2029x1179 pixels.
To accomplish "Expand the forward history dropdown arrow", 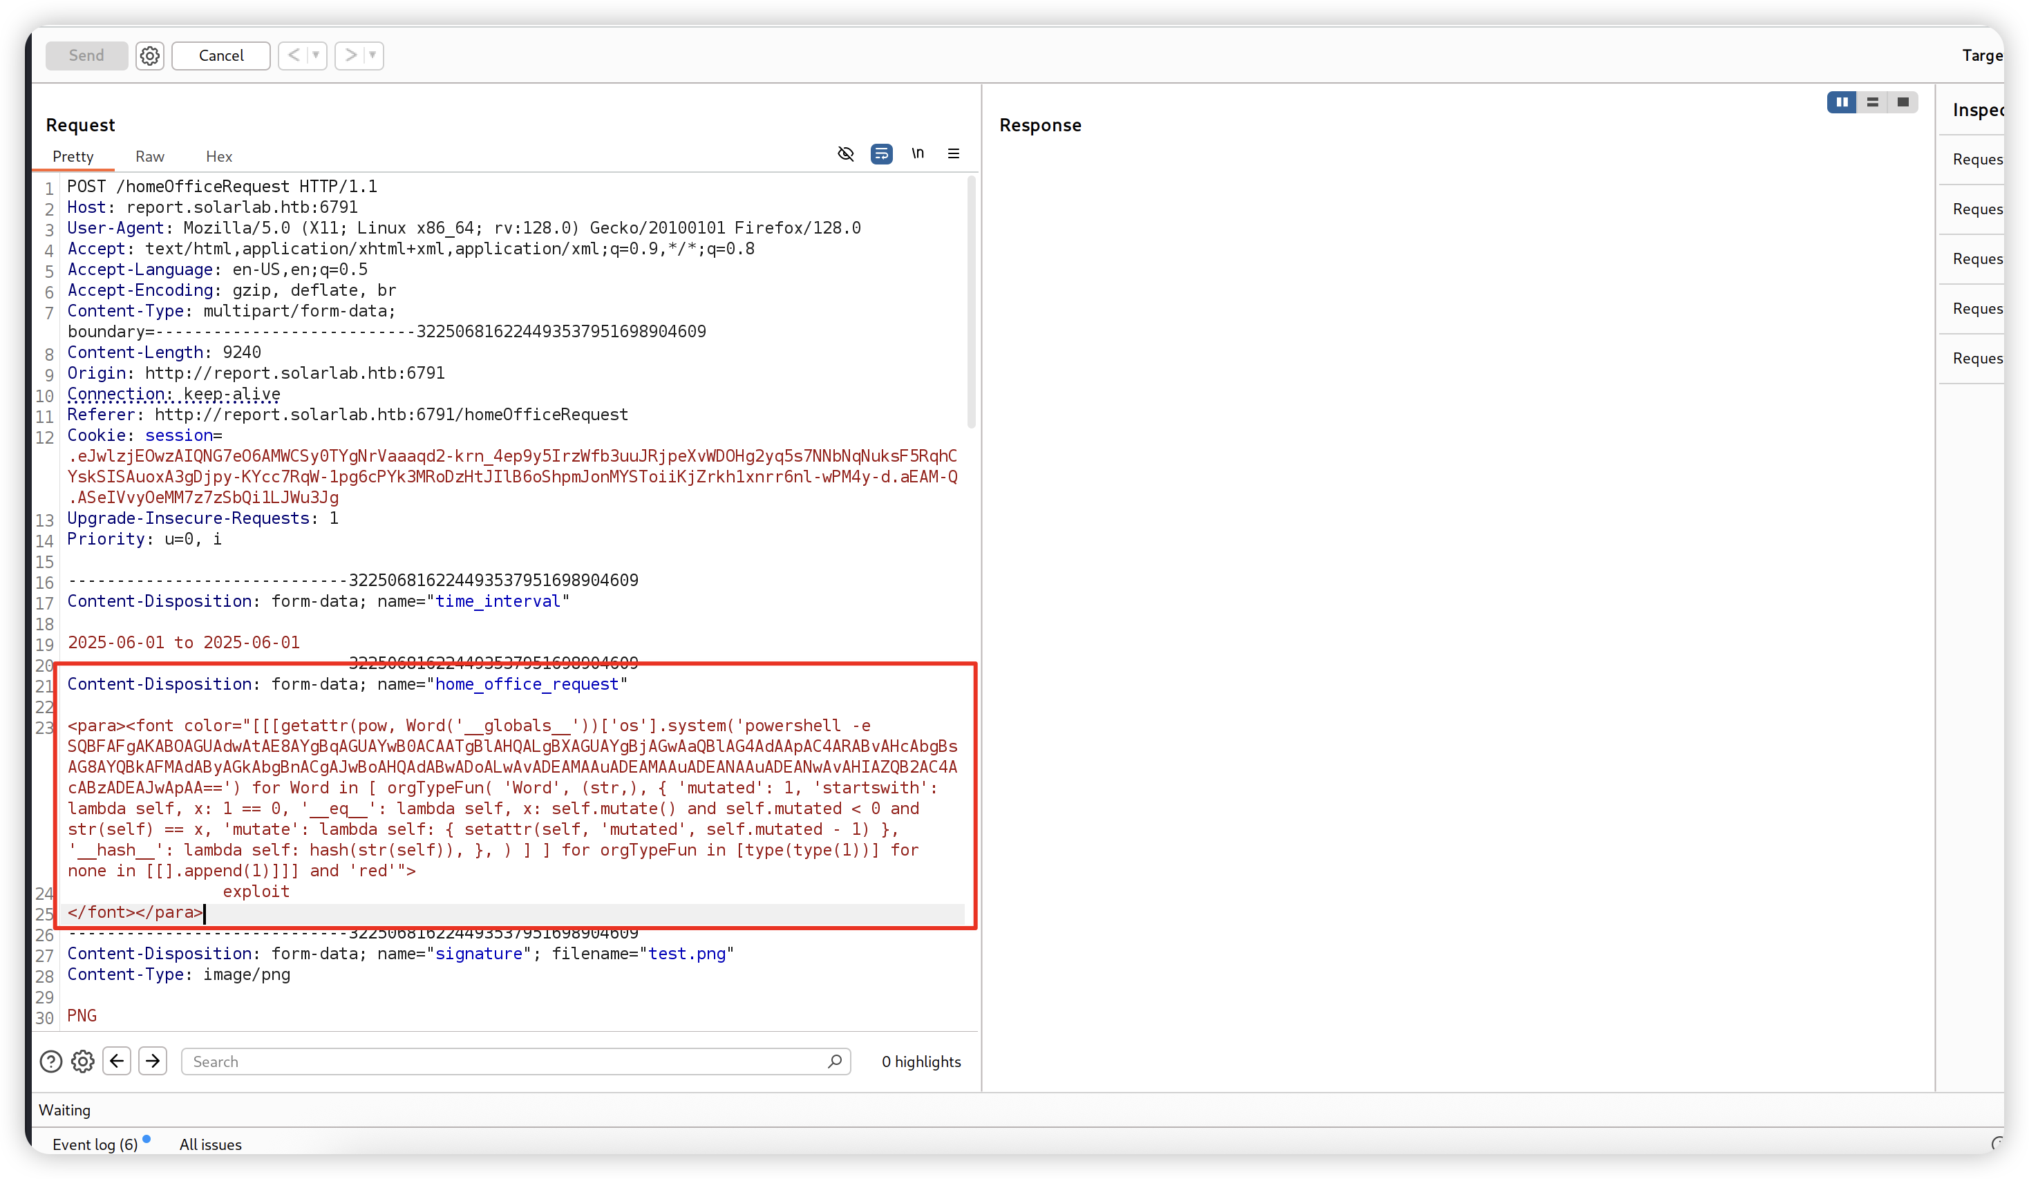I will pyautogui.click(x=372, y=55).
